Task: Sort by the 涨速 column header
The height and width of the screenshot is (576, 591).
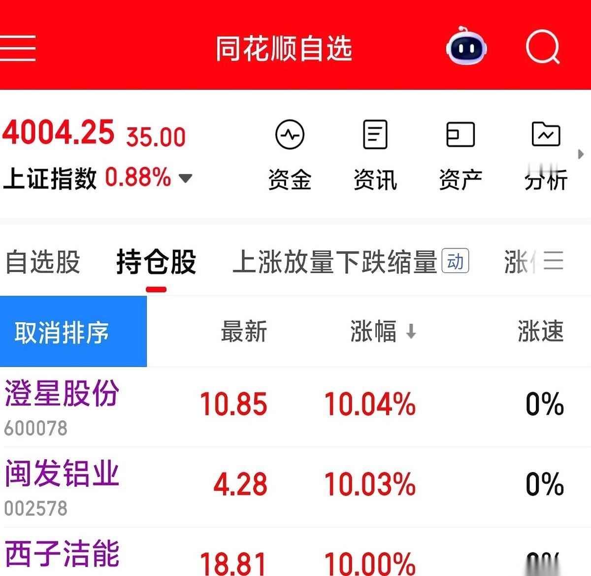Action: coord(541,331)
